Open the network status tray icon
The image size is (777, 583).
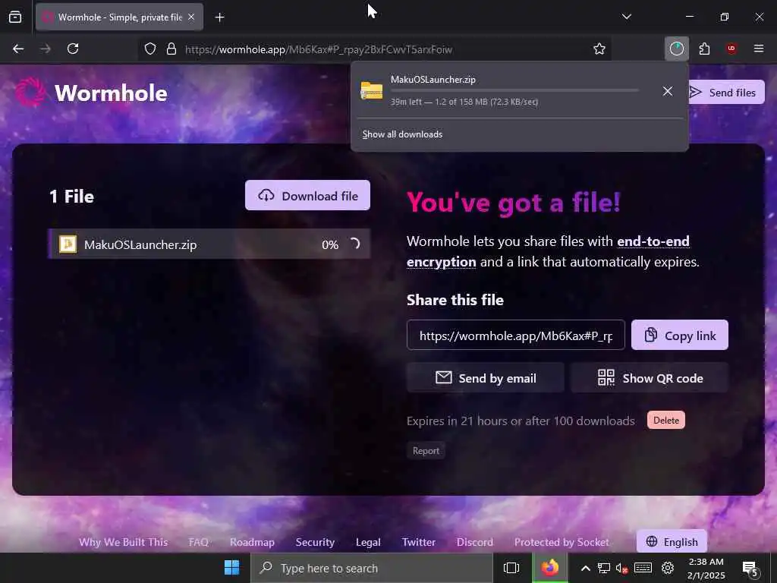click(603, 568)
